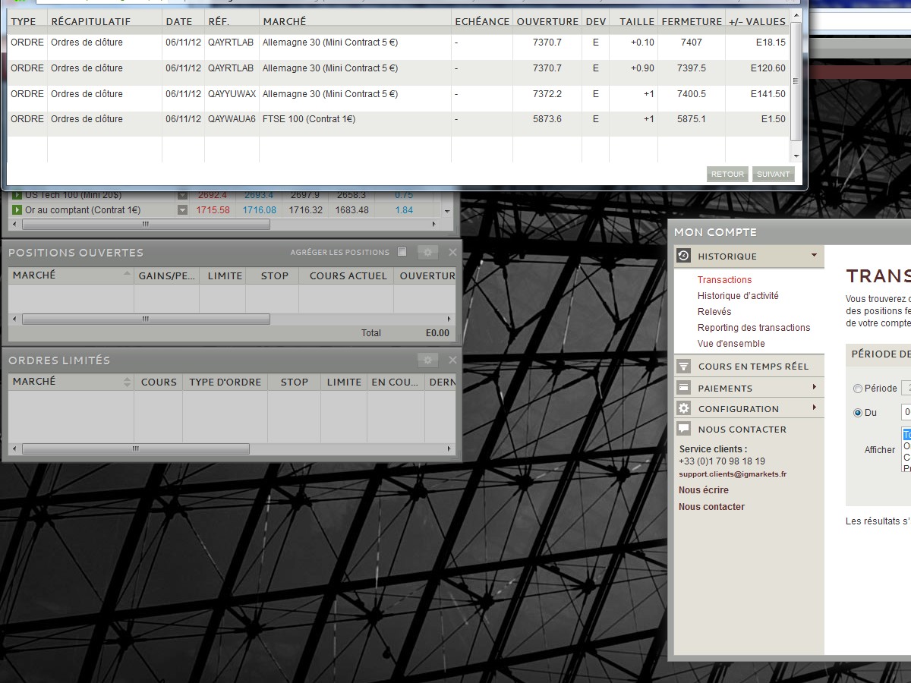
Task: Open dropdown arrow for Or au comptant row
Action: (182, 210)
